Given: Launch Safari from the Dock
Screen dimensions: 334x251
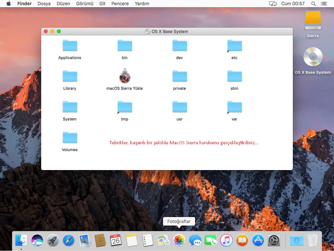Looking at the screenshot, I should [69, 241].
